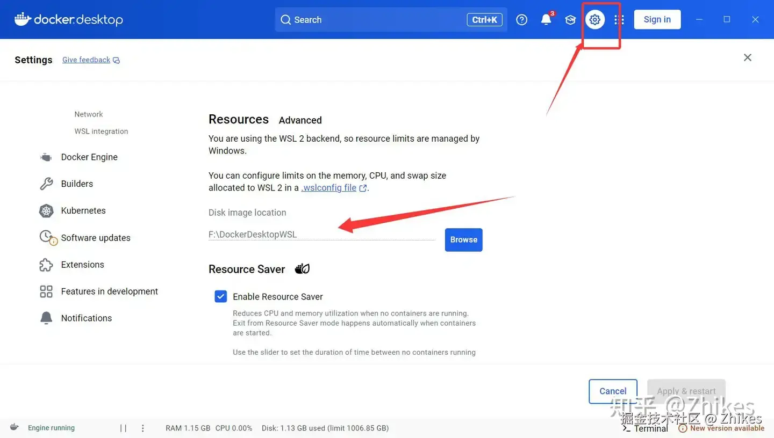Open the Terminal from the status bar
The width and height of the screenshot is (774, 438).
(x=645, y=428)
